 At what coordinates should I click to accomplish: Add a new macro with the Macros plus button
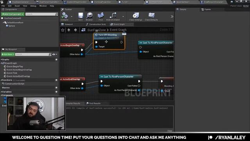pos(56,88)
